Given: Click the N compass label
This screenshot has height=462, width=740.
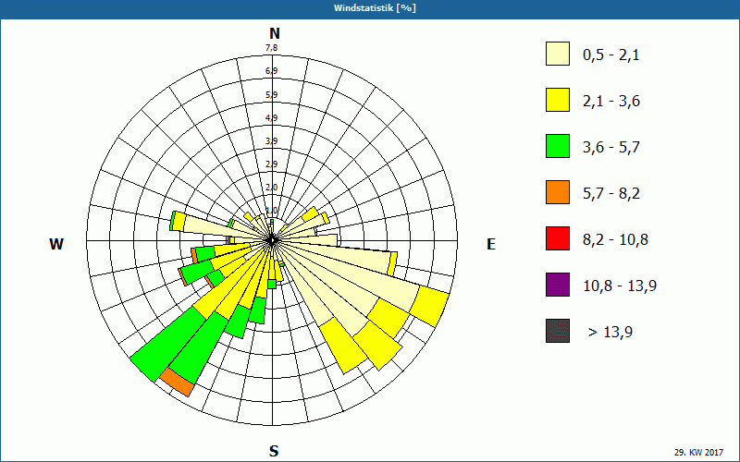Looking at the screenshot, I should (x=274, y=33).
